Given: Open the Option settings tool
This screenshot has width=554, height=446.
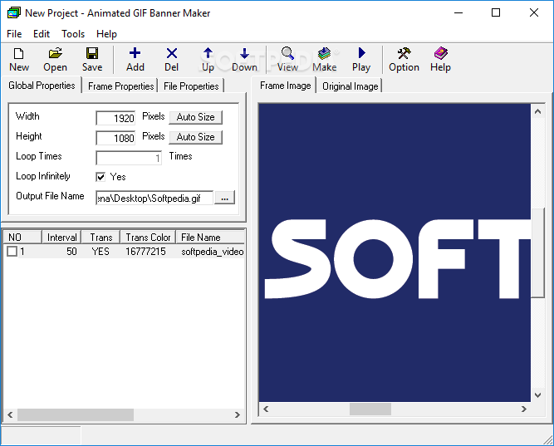Looking at the screenshot, I should [404, 59].
